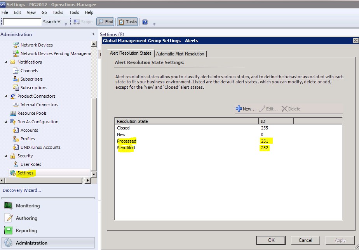Click the Profiles icon
Viewport: 359px width, 250px height.
coord(16,139)
